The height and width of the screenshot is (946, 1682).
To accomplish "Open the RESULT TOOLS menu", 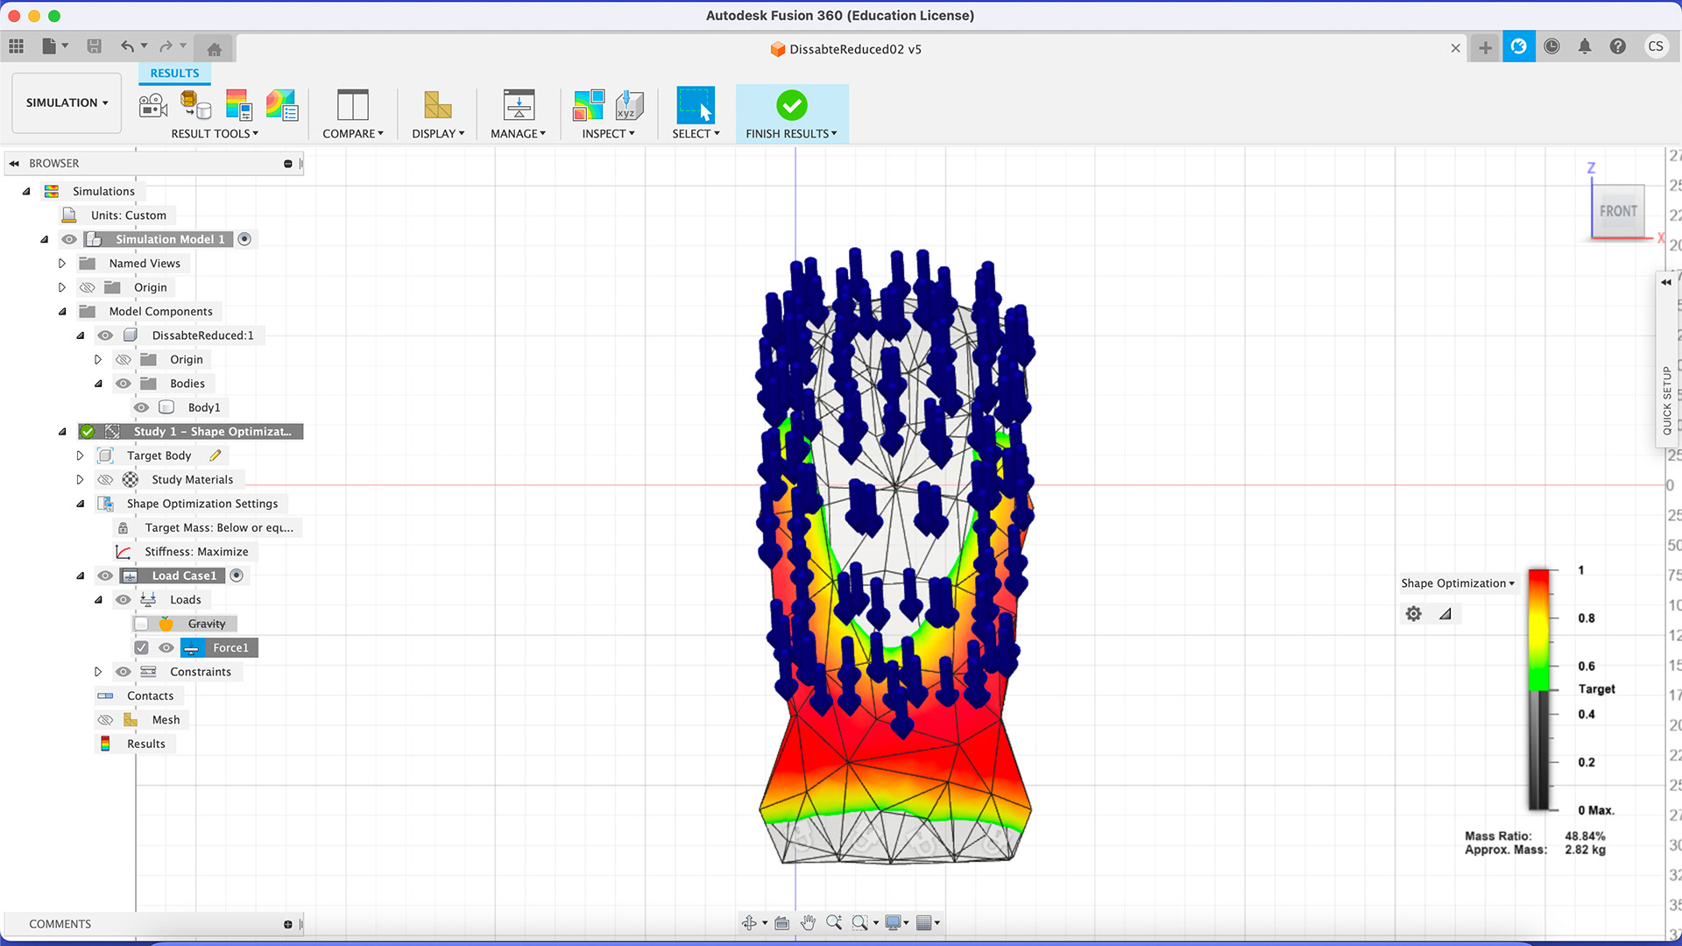I will 215,134.
